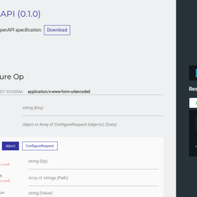Select the object schema tab

(10, 146)
